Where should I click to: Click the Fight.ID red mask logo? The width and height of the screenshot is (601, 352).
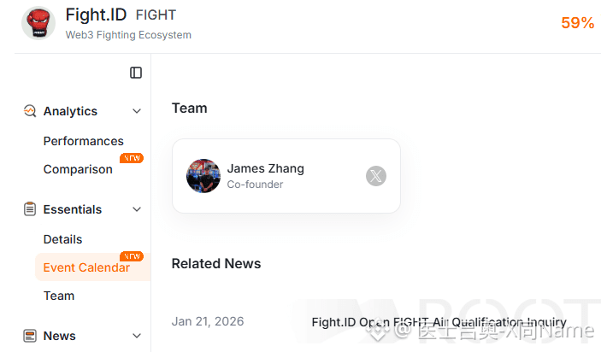pyautogui.click(x=38, y=23)
